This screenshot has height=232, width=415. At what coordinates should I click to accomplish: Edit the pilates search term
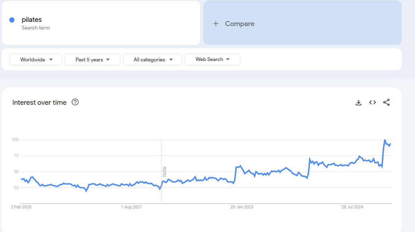[x=32, y=19]
